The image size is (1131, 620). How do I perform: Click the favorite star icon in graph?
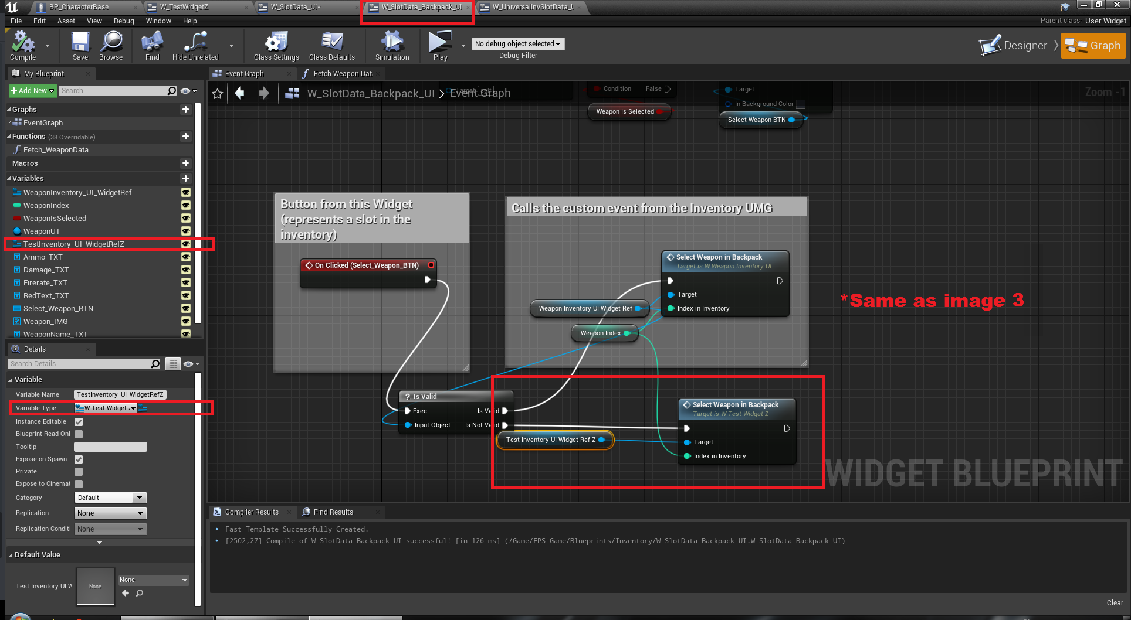pyautogui.click(x=218, y=94)
